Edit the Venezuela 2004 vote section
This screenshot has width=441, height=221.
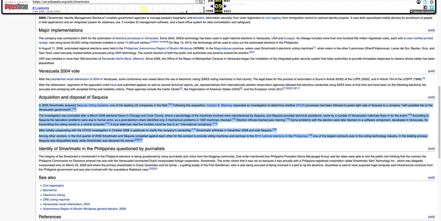coord(431,71)
